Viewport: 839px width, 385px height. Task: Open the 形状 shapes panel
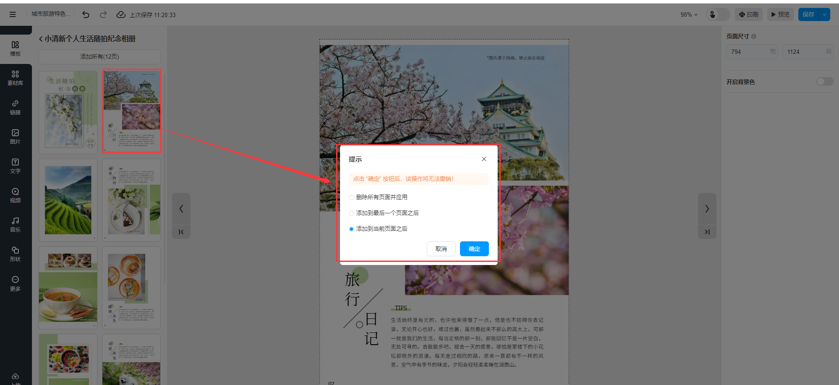pyautogui.click(x=15, y=254)
